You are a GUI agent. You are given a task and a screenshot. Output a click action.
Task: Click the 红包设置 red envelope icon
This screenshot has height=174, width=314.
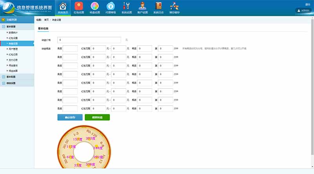click(78, 7)
